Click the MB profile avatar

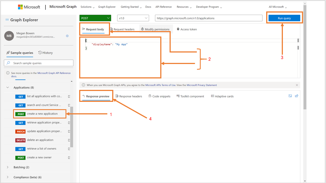[9, 36]
